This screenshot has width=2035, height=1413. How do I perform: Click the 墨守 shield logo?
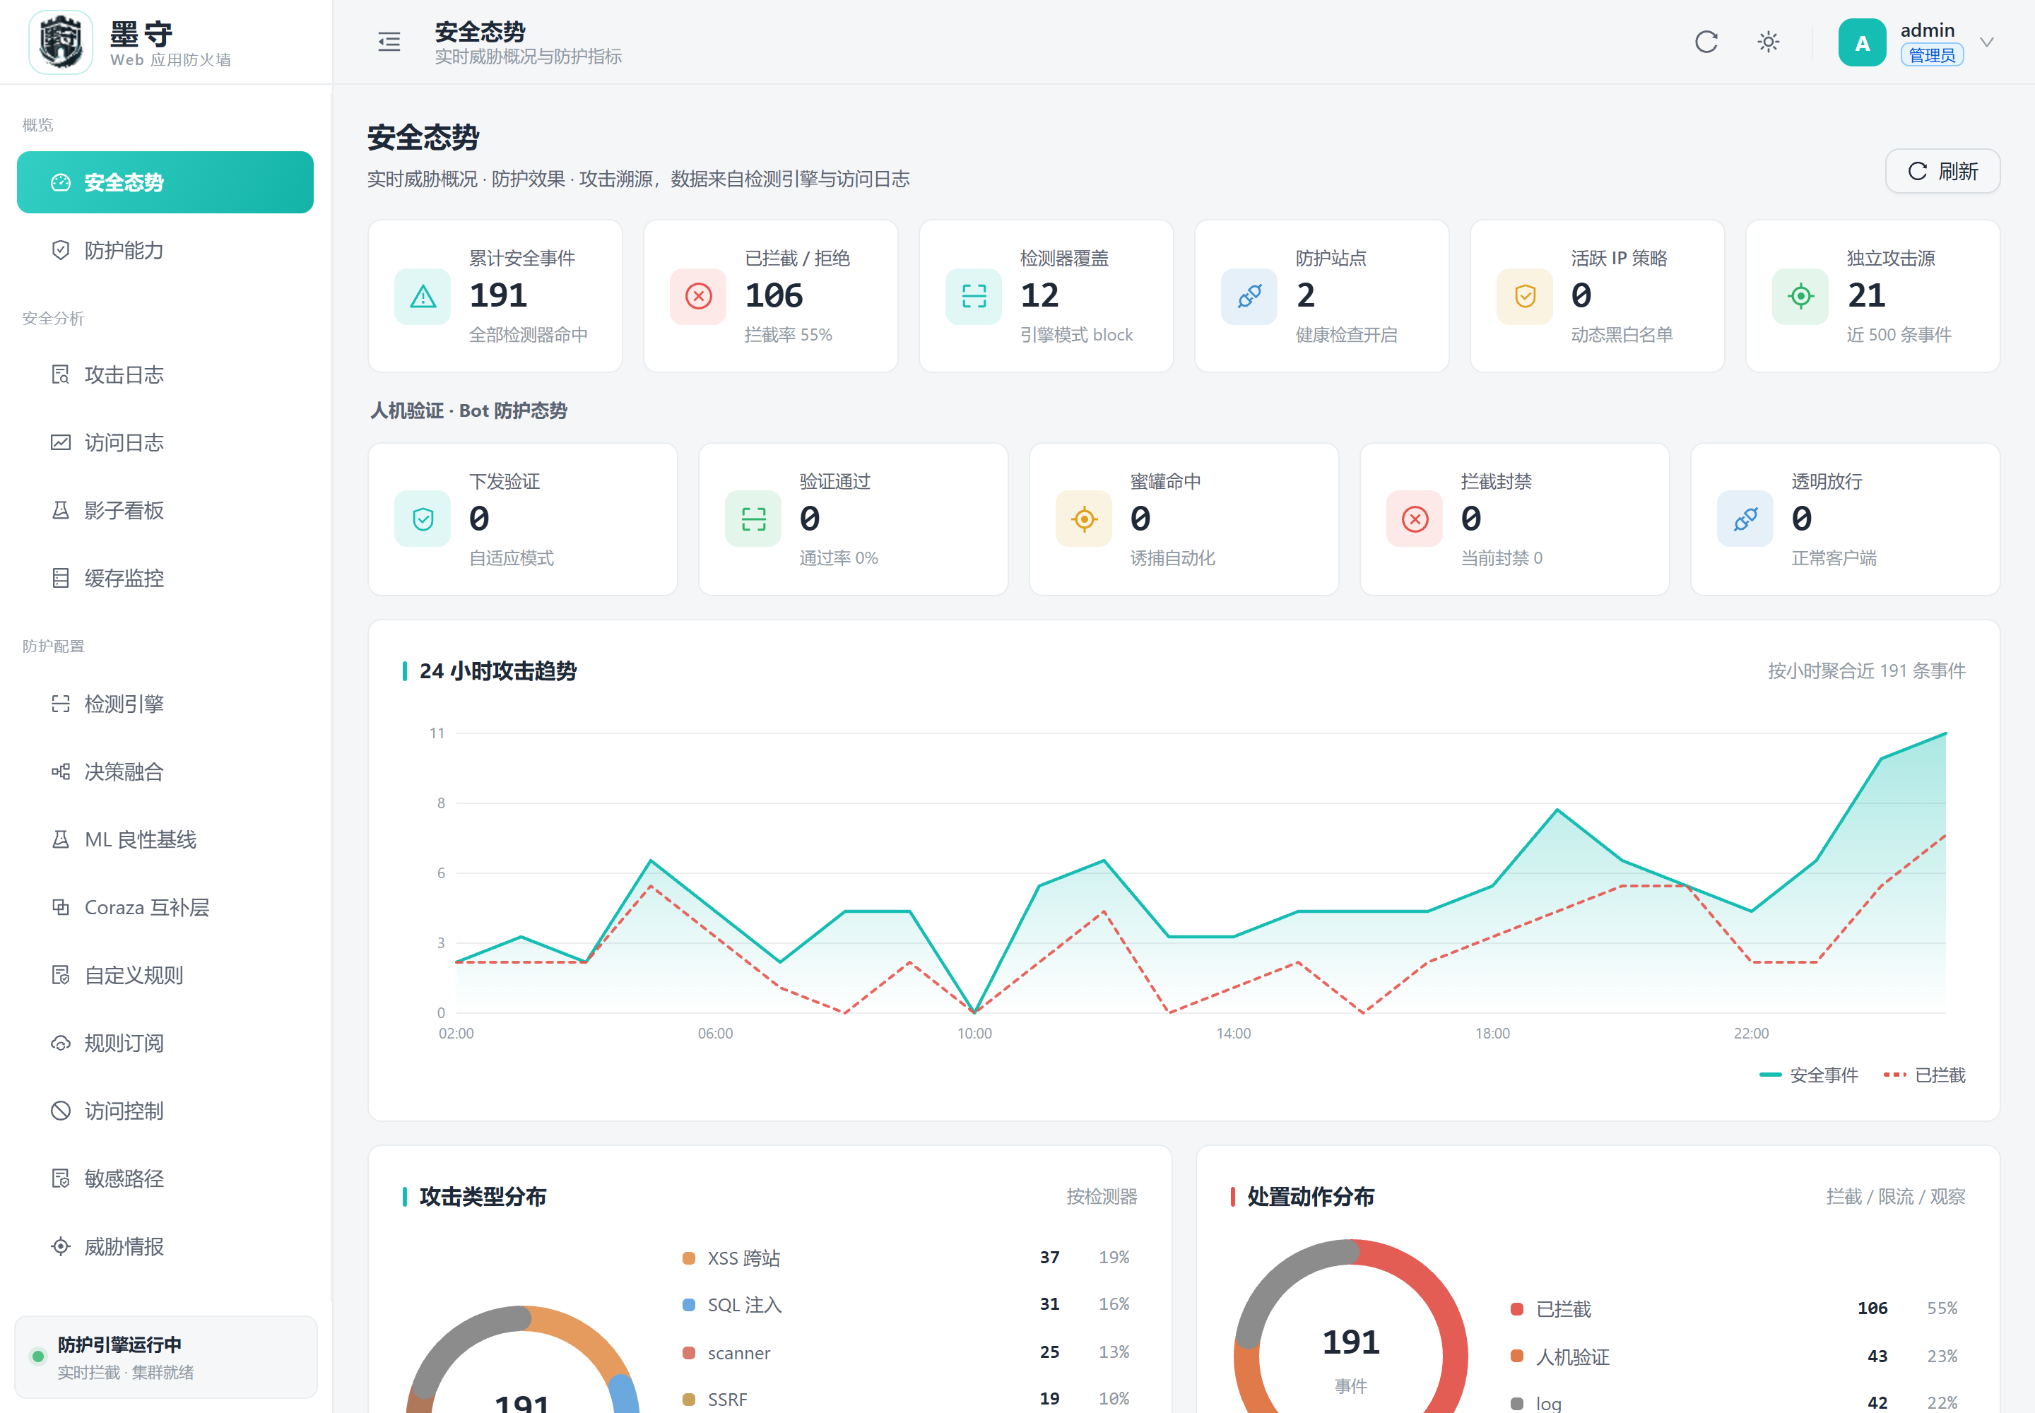point(60,42)
